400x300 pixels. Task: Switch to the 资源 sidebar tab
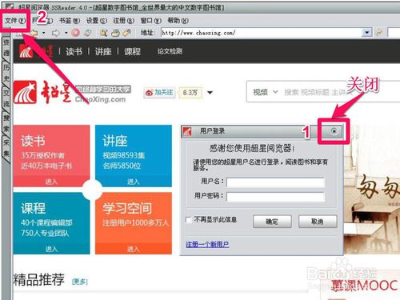coord(6,47)
